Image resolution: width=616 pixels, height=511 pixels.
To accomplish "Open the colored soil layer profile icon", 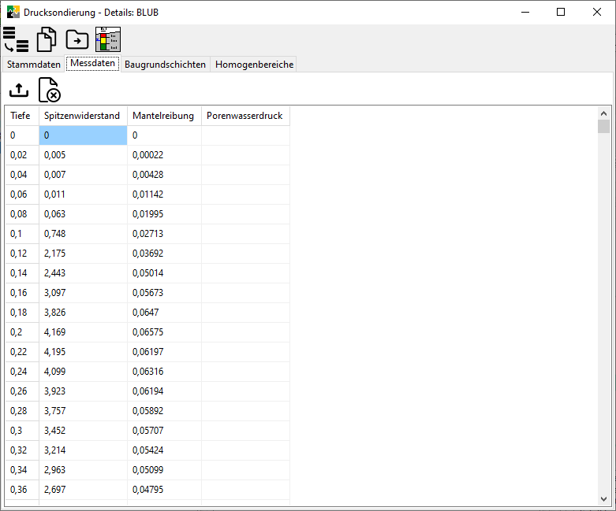I will point(108,39).
